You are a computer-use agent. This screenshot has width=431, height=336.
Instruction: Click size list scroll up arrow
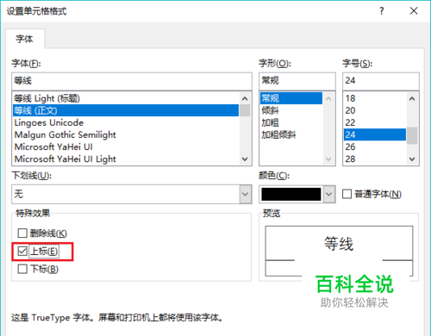pyautogui.click(x=412, y=99)
